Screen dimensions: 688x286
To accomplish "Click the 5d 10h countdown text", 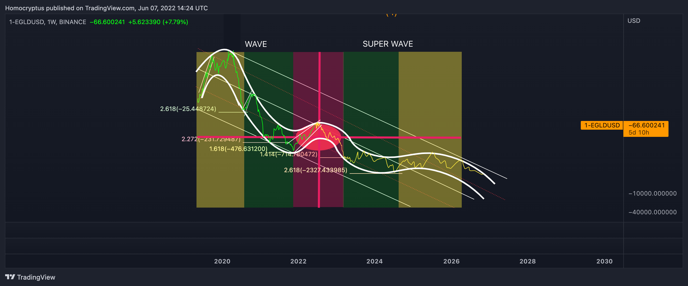I will (x=638, y=132).
